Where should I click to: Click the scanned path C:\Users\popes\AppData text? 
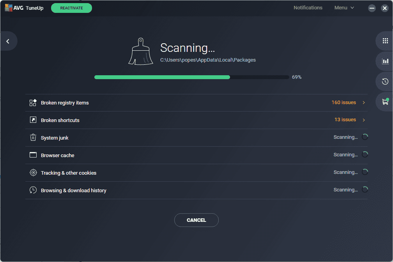click(x=208, y=60)
